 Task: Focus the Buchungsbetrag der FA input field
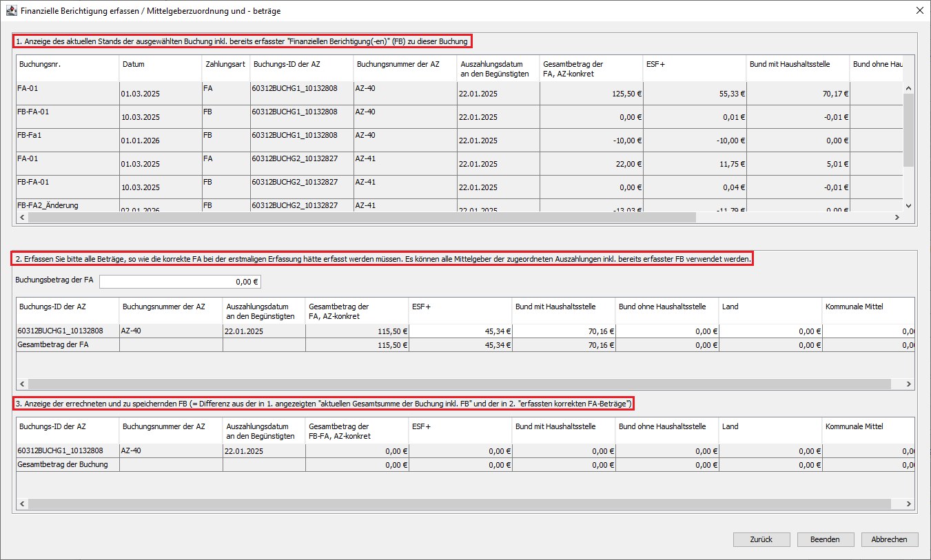tap(181, 282)
